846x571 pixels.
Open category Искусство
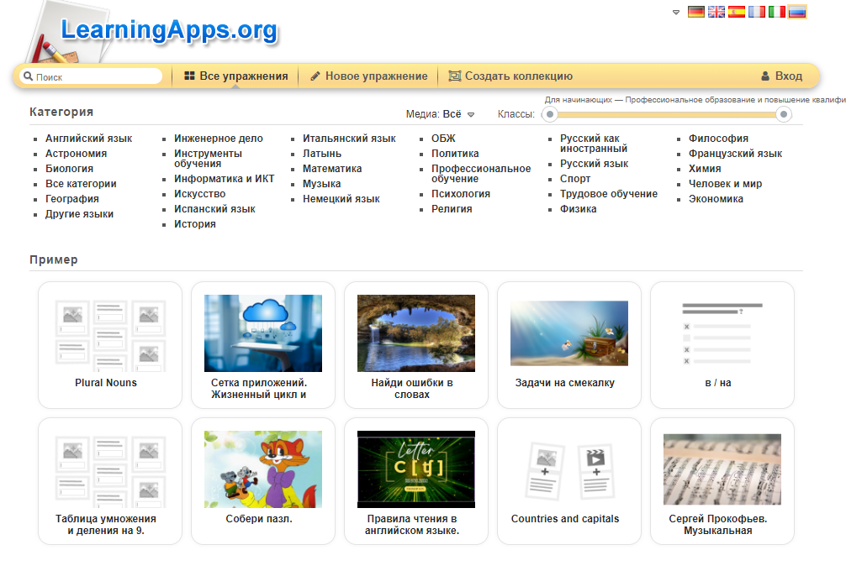click(199, 194)
